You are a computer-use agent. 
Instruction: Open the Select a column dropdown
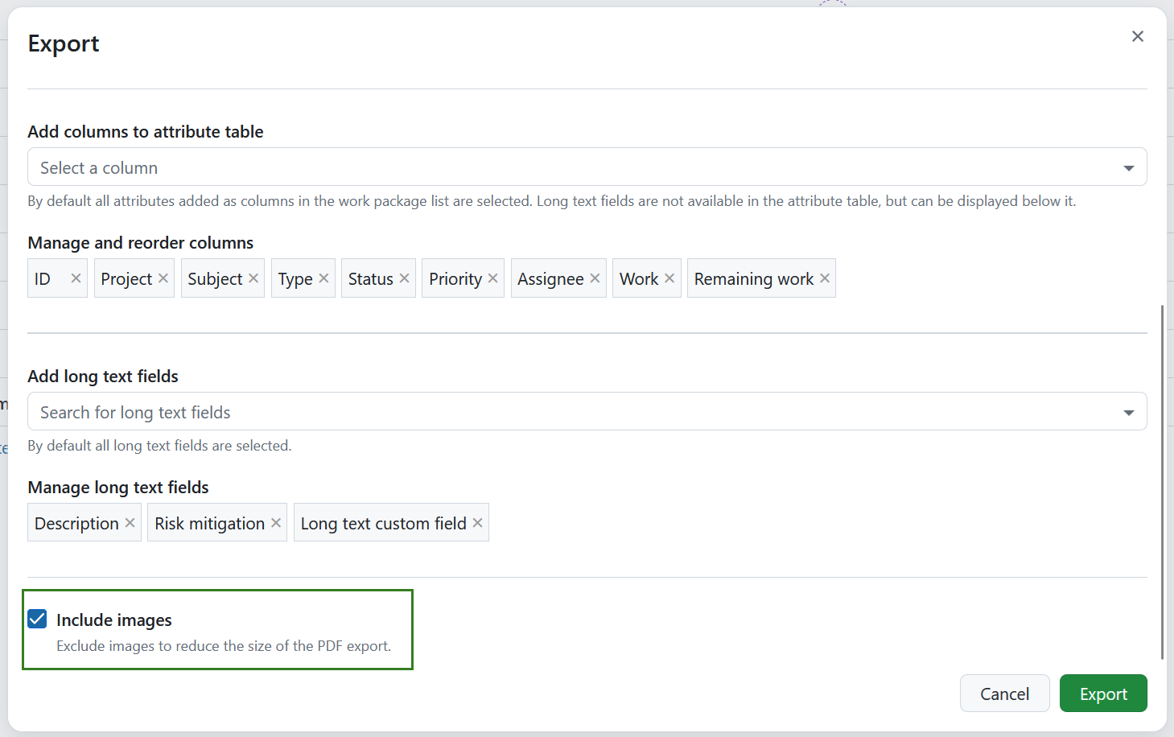click(1127, 167)
